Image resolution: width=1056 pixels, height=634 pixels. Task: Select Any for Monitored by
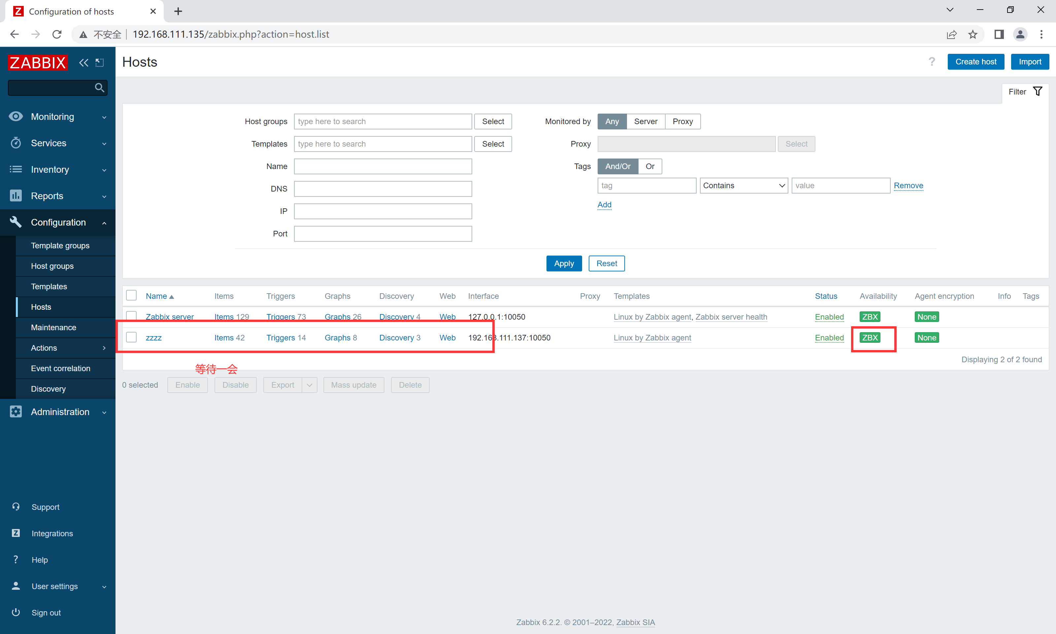(x=612, y=121)
